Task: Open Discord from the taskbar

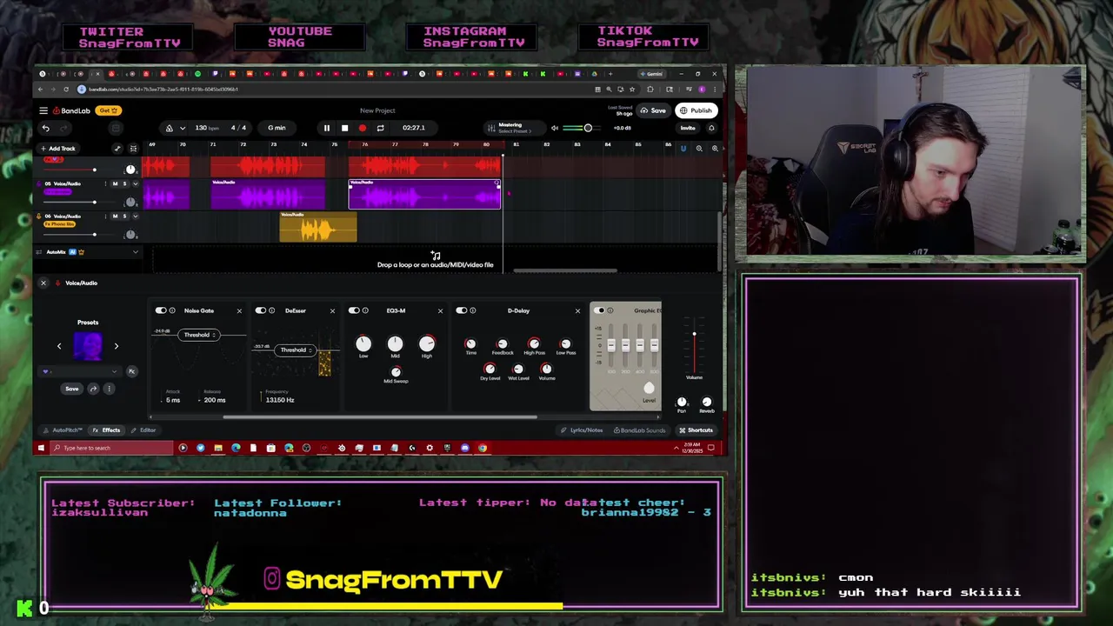Action: [465, 448]
